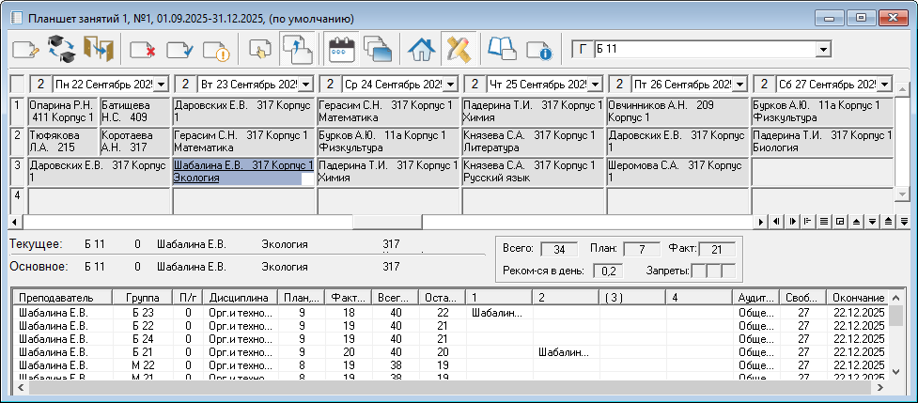
Task: Toggle the pencil and ruler tool button
Action: (457, 49)
